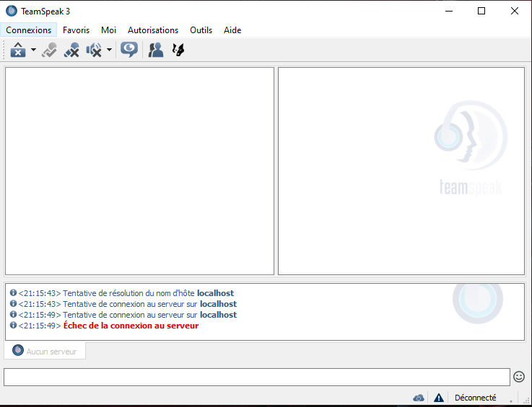Open the contacts manager toolbar icon

[x=156, y=50]
